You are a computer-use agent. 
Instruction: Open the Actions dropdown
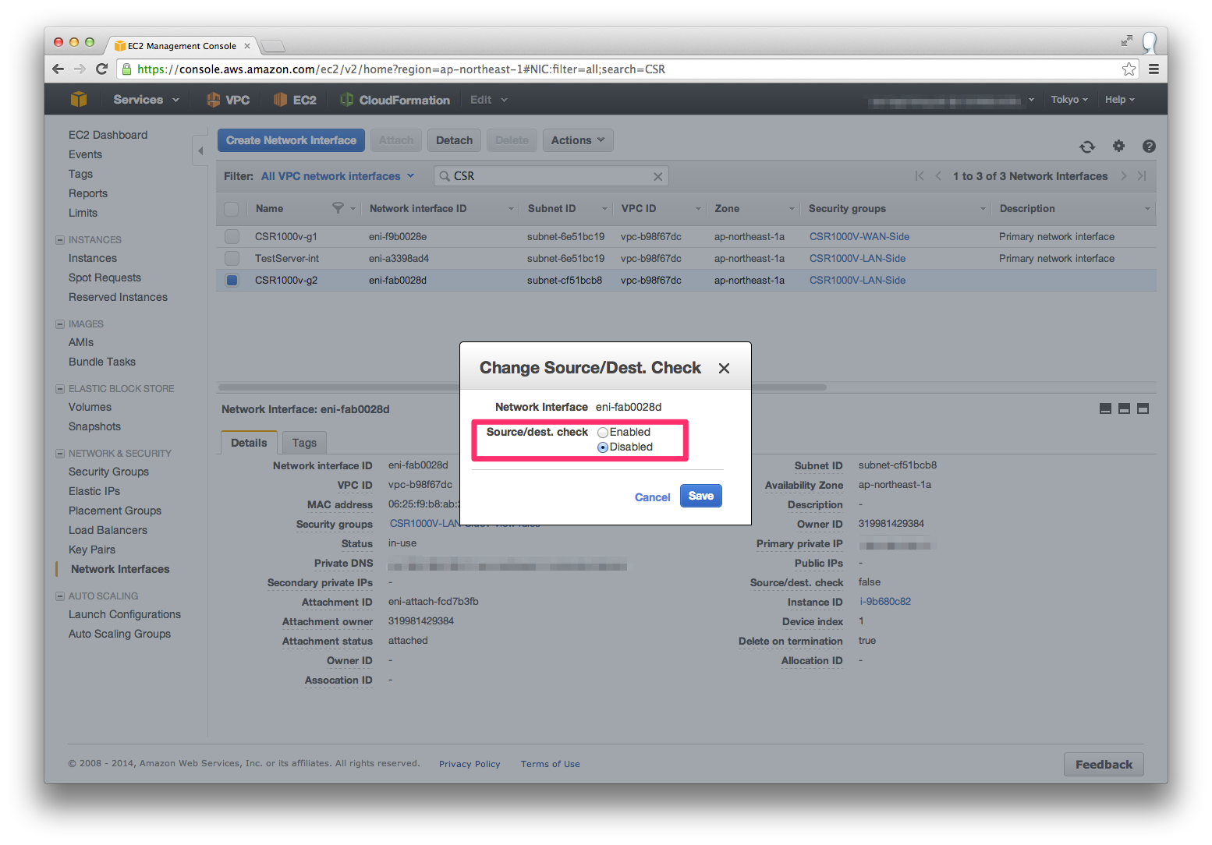(577, 140)
